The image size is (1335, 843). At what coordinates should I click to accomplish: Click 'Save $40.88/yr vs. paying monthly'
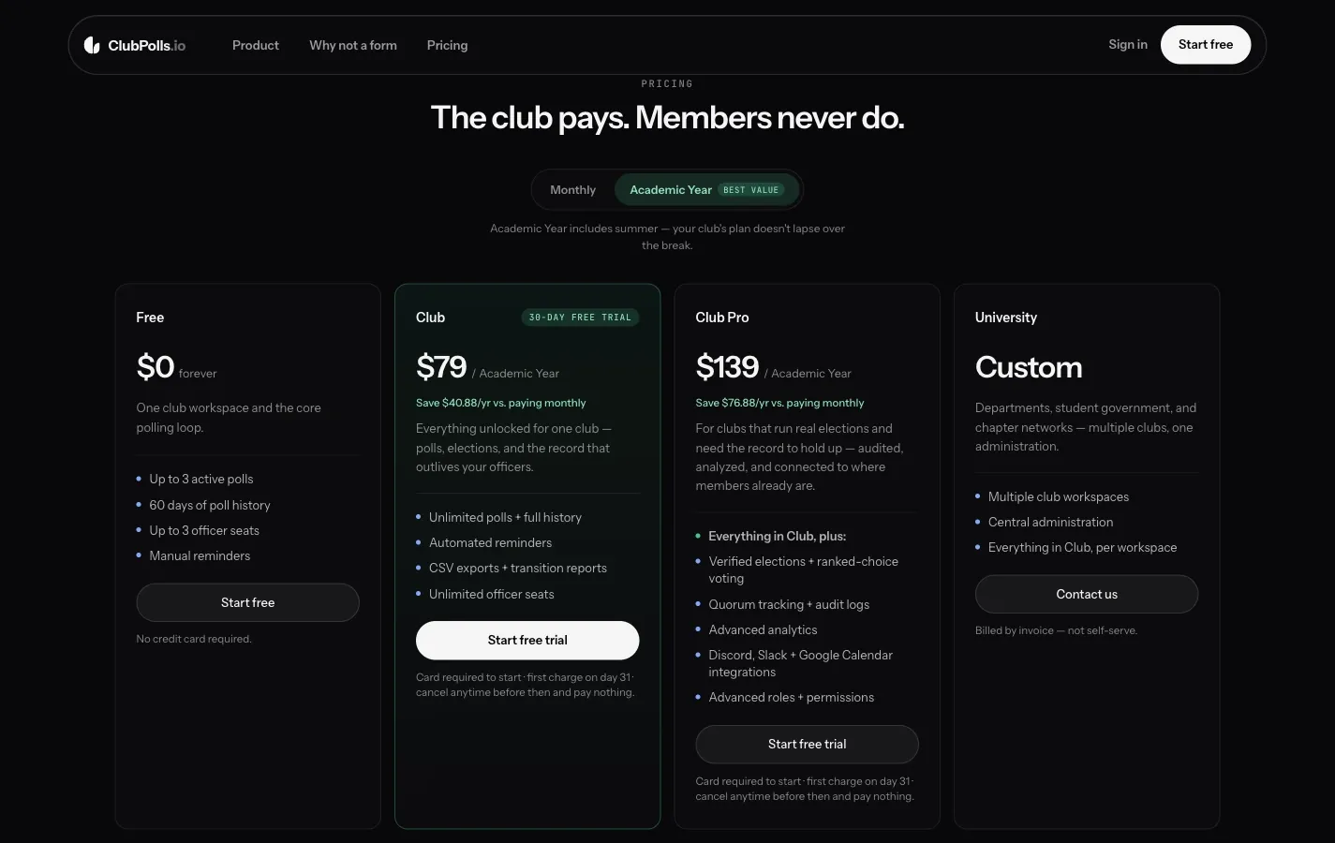click(501, 403)
